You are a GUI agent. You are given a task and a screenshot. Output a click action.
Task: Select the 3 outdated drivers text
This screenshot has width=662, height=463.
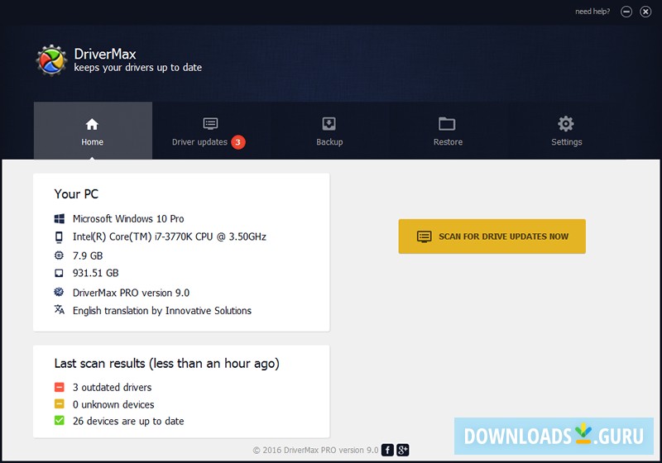tap(112, 387)
